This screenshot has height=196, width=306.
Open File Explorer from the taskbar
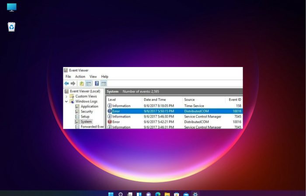point(167,194)
